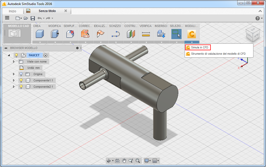The width and height of the screenshot is (266, 167).
Task: Click the ViewCube orientation cube
Action: point(253,34)
